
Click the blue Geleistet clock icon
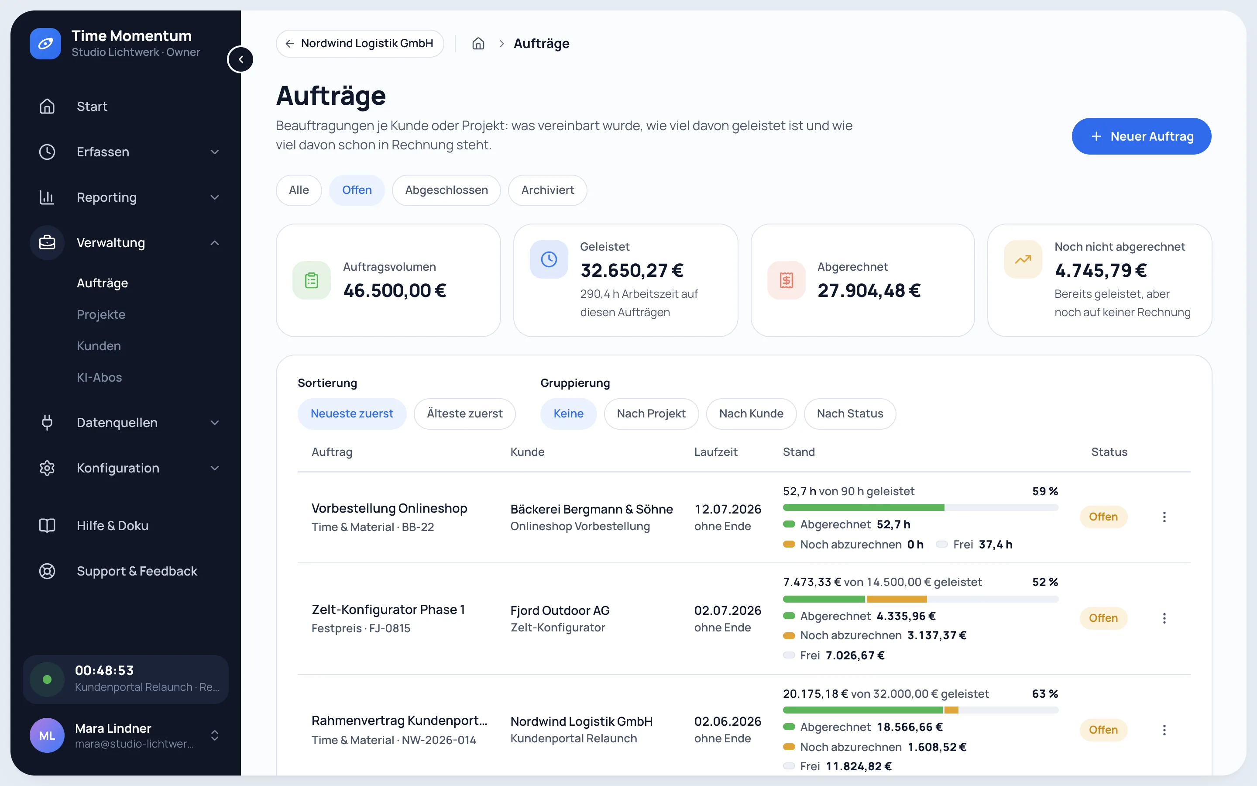[x=549, y=259]
